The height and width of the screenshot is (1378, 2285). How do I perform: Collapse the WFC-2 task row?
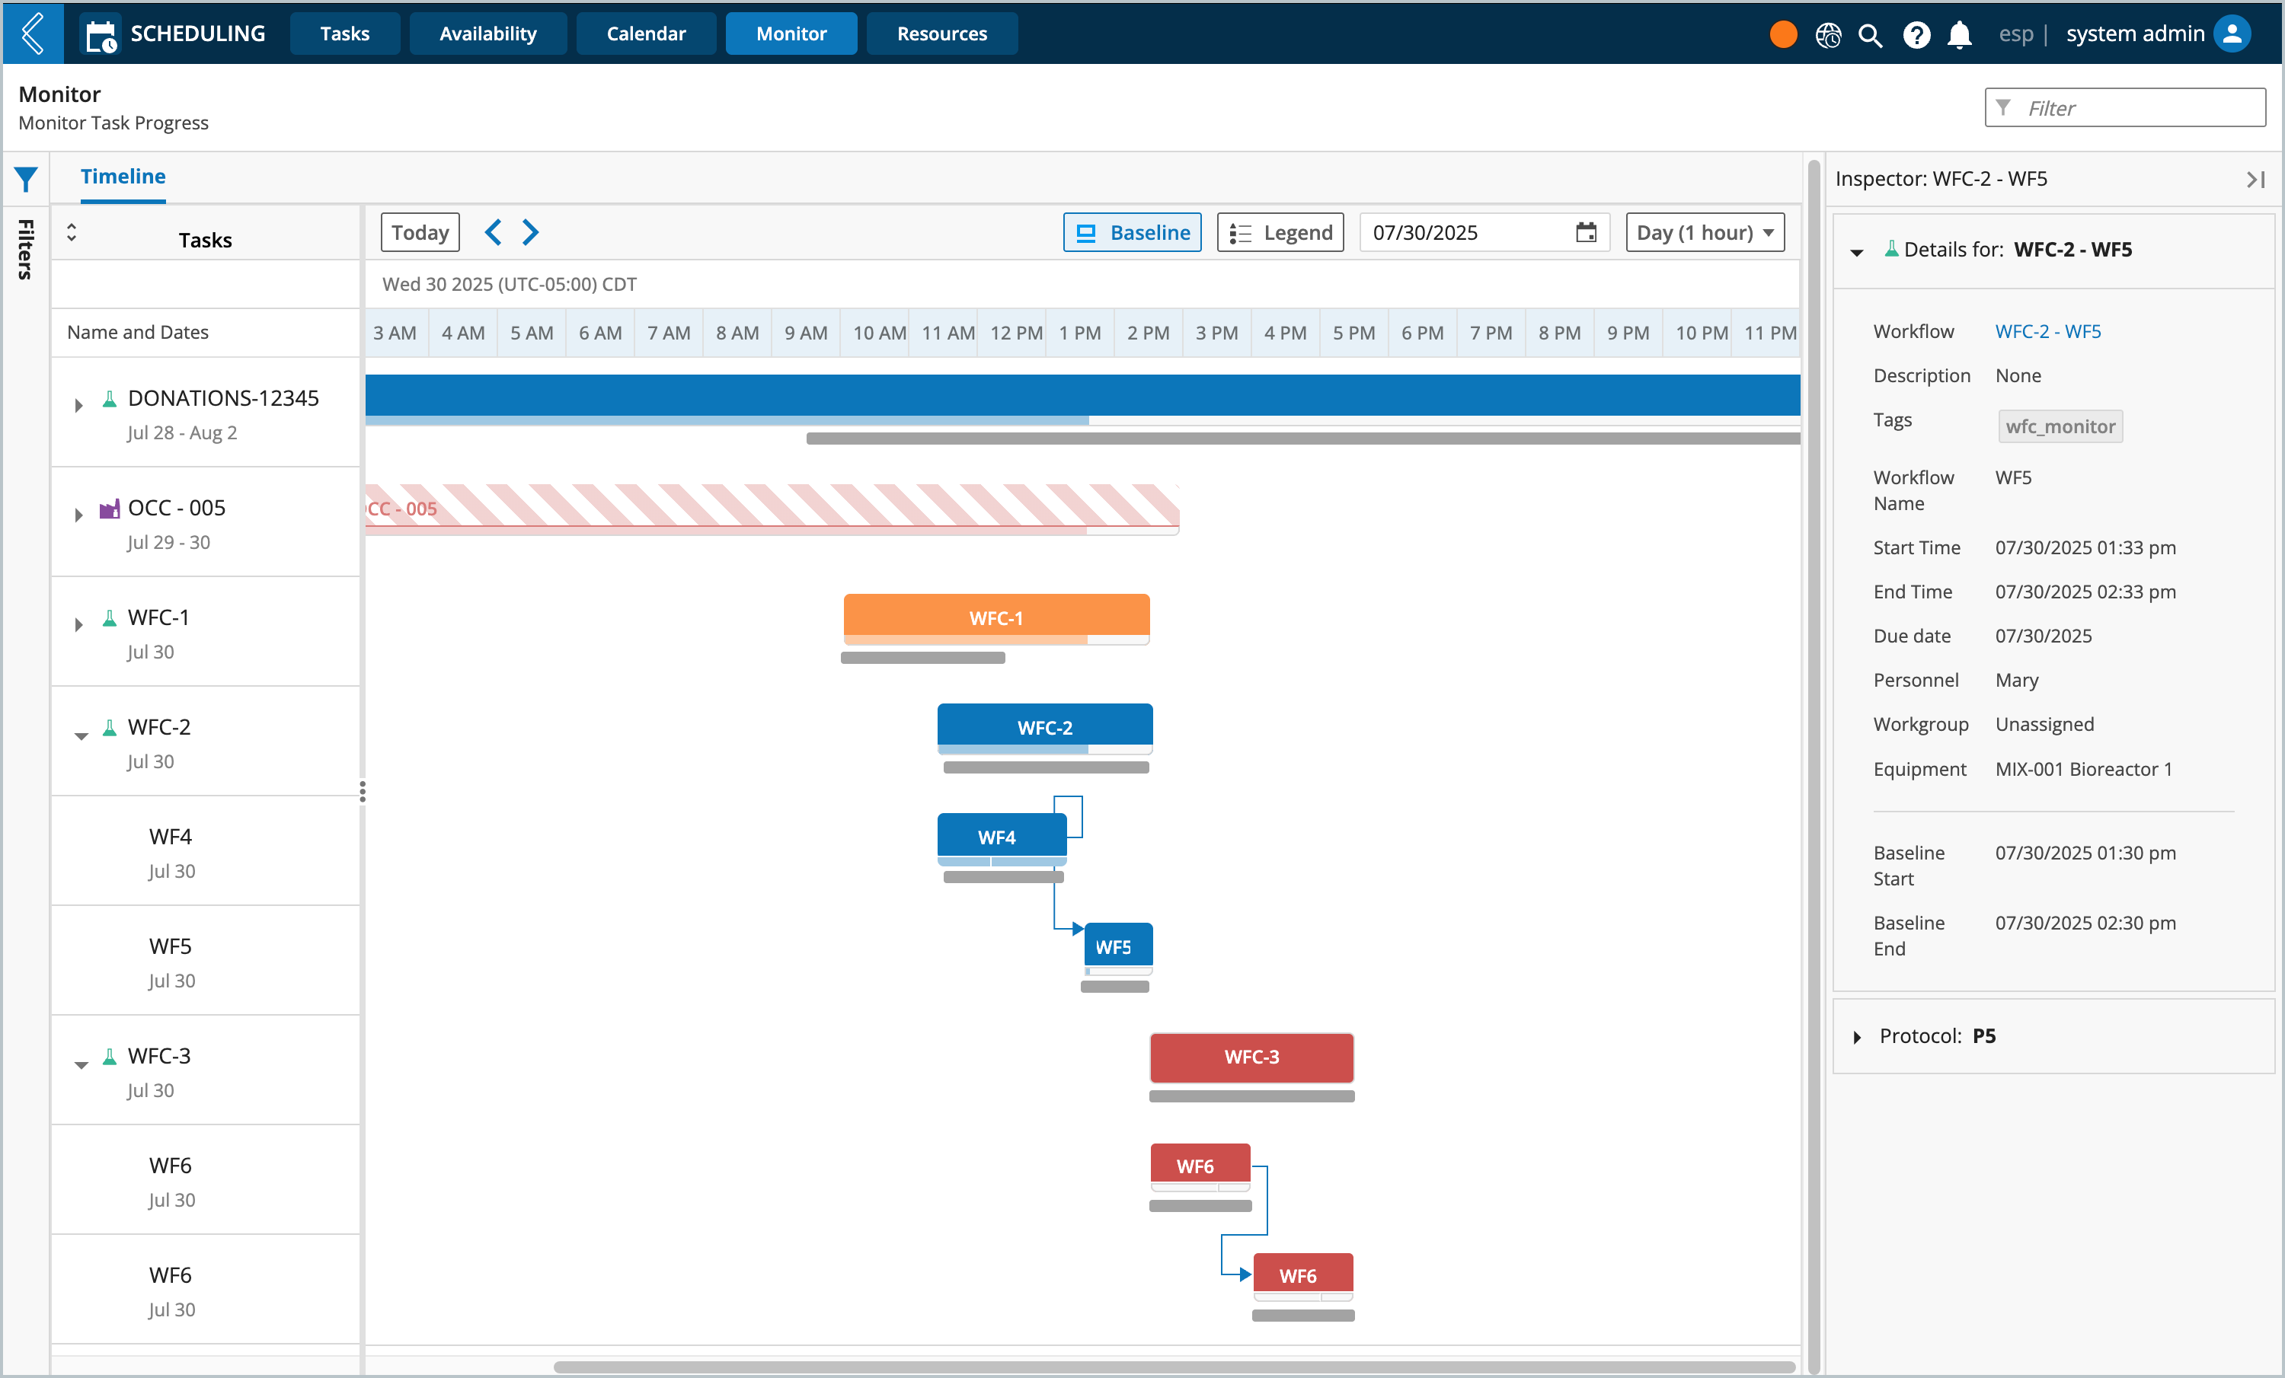click(x=81, y=735)
